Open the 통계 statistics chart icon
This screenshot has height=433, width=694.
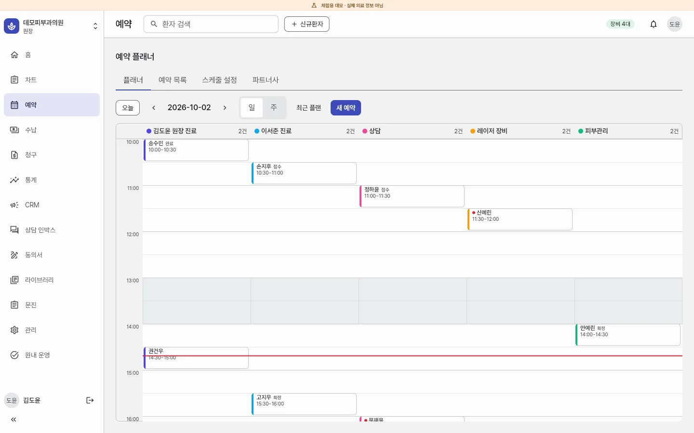pos(14,180)
